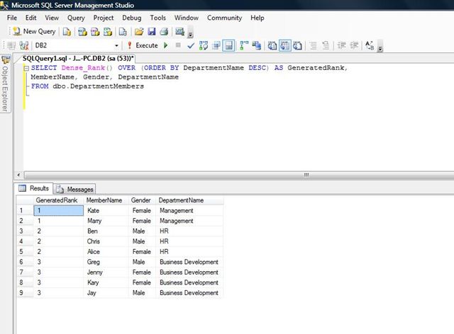Viewport: 454px width, 334px height.
Task: Click the horizontal splitter scrollbar below editor
Action: [x=306, y=174]
